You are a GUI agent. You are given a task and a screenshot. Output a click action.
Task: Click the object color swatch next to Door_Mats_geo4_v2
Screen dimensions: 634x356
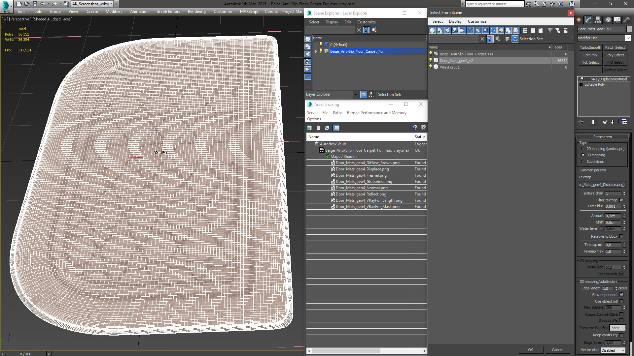pyautogui.click(x=629, y=29)
